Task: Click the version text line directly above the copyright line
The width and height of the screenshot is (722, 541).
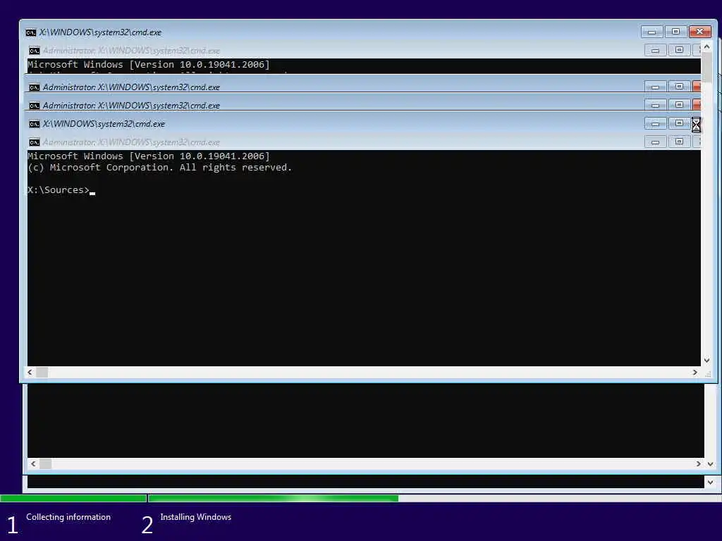Action: point(149,156)
